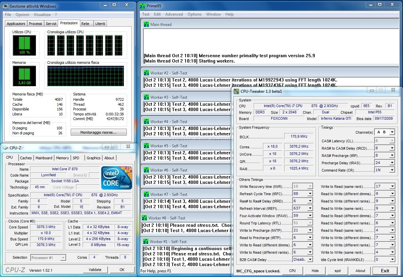This screenshot has width=403, height=277.
Task: Click the 'For Help, press F1' status text
Action: 156,271
